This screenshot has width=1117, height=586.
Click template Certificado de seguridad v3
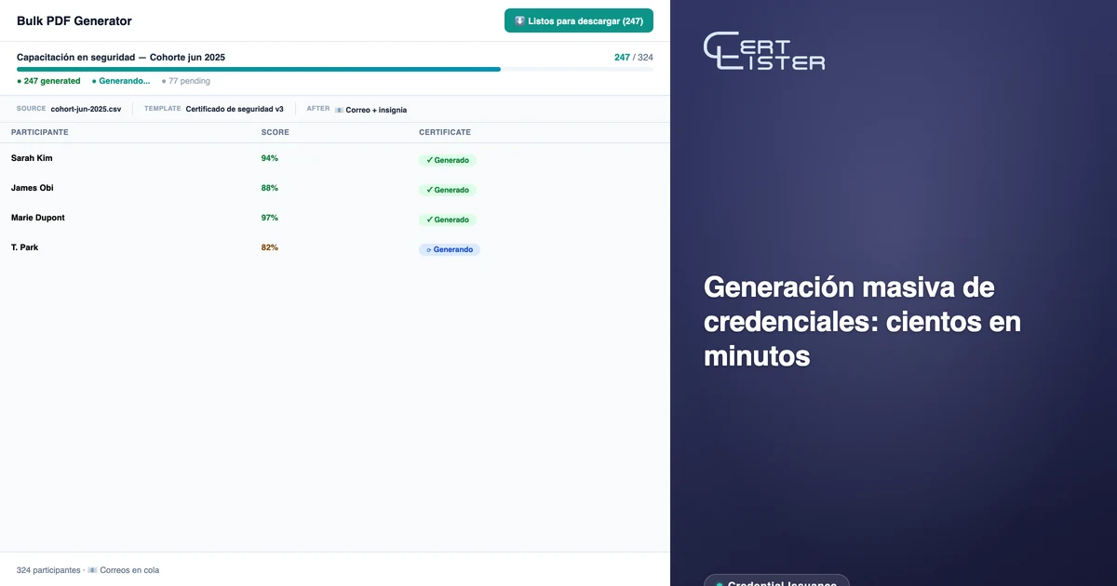[235, 109]
